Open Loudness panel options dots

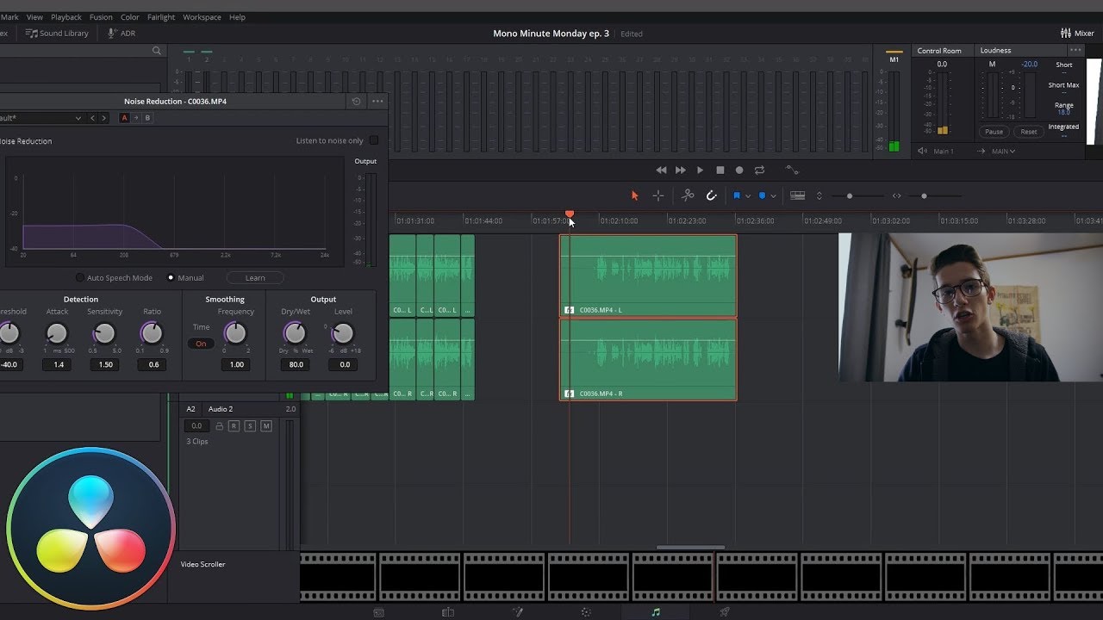[1075, 50]
